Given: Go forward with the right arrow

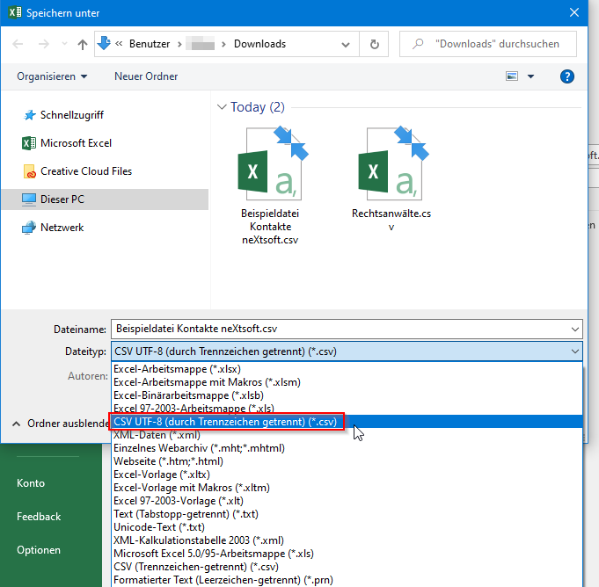Looking at the screenshot, I should click(x=44, y=44).
